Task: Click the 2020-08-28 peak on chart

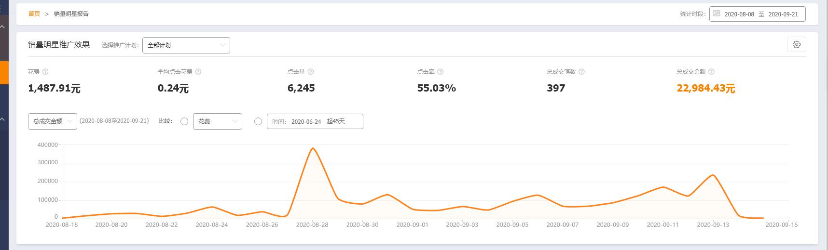Action: [x=313, y=148]
